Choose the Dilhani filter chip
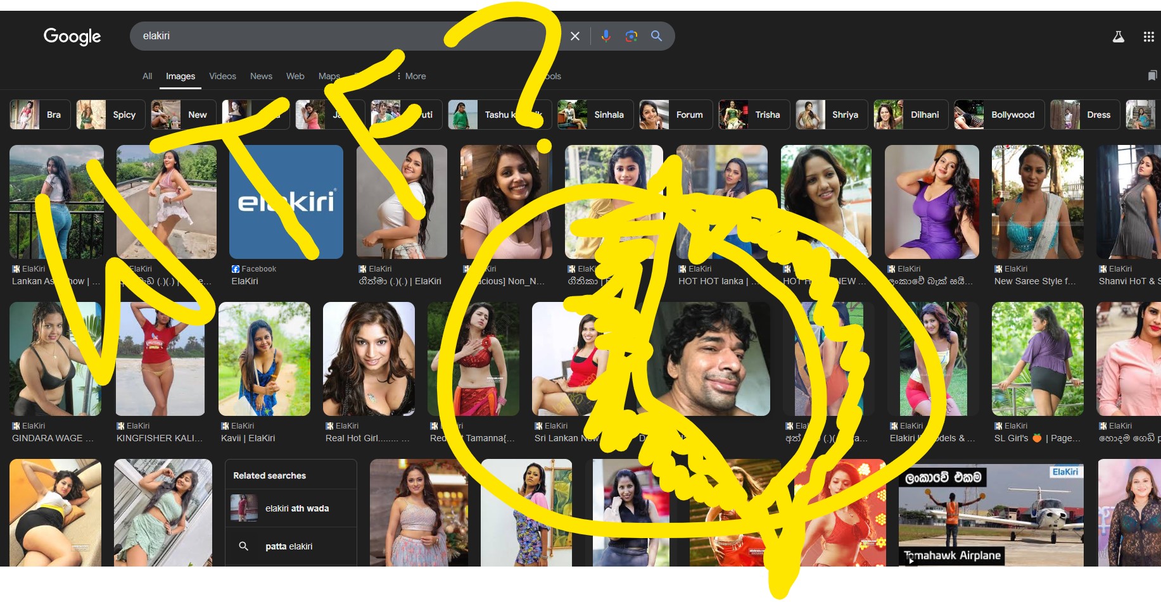 [x=911, y=115]
